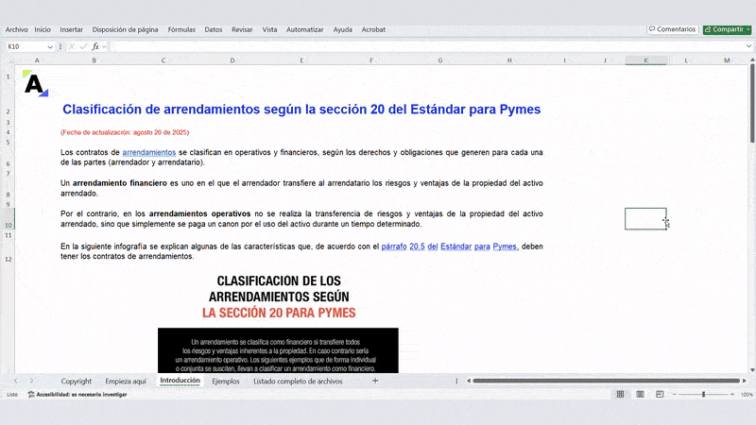Screen dimensions: 756x425
Task: Select column K header
Action: [x=645, y=60]
